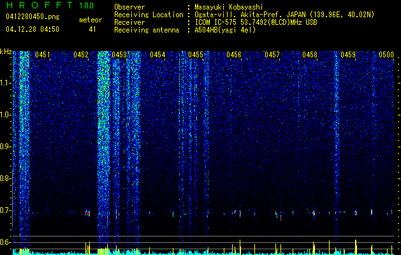
Task: Click the 0.7 frequency axis label
Action: pos(5,210)
